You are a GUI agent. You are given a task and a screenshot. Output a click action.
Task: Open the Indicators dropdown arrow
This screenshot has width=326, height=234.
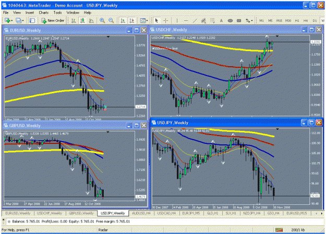coord(147,20)
